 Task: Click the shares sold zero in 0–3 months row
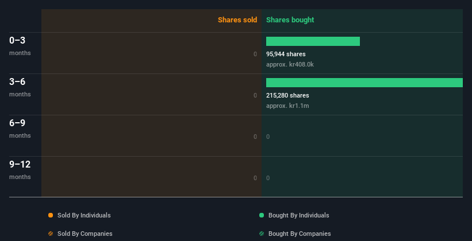(255, 54)
